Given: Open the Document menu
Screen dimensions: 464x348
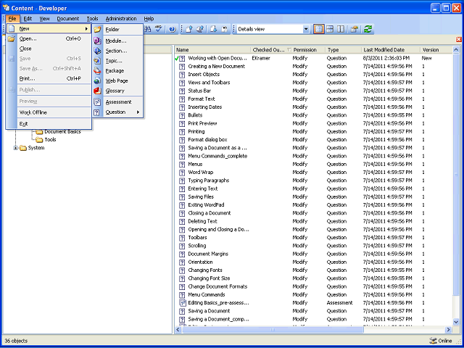Looking at the screenshot, I should [67, 18].
